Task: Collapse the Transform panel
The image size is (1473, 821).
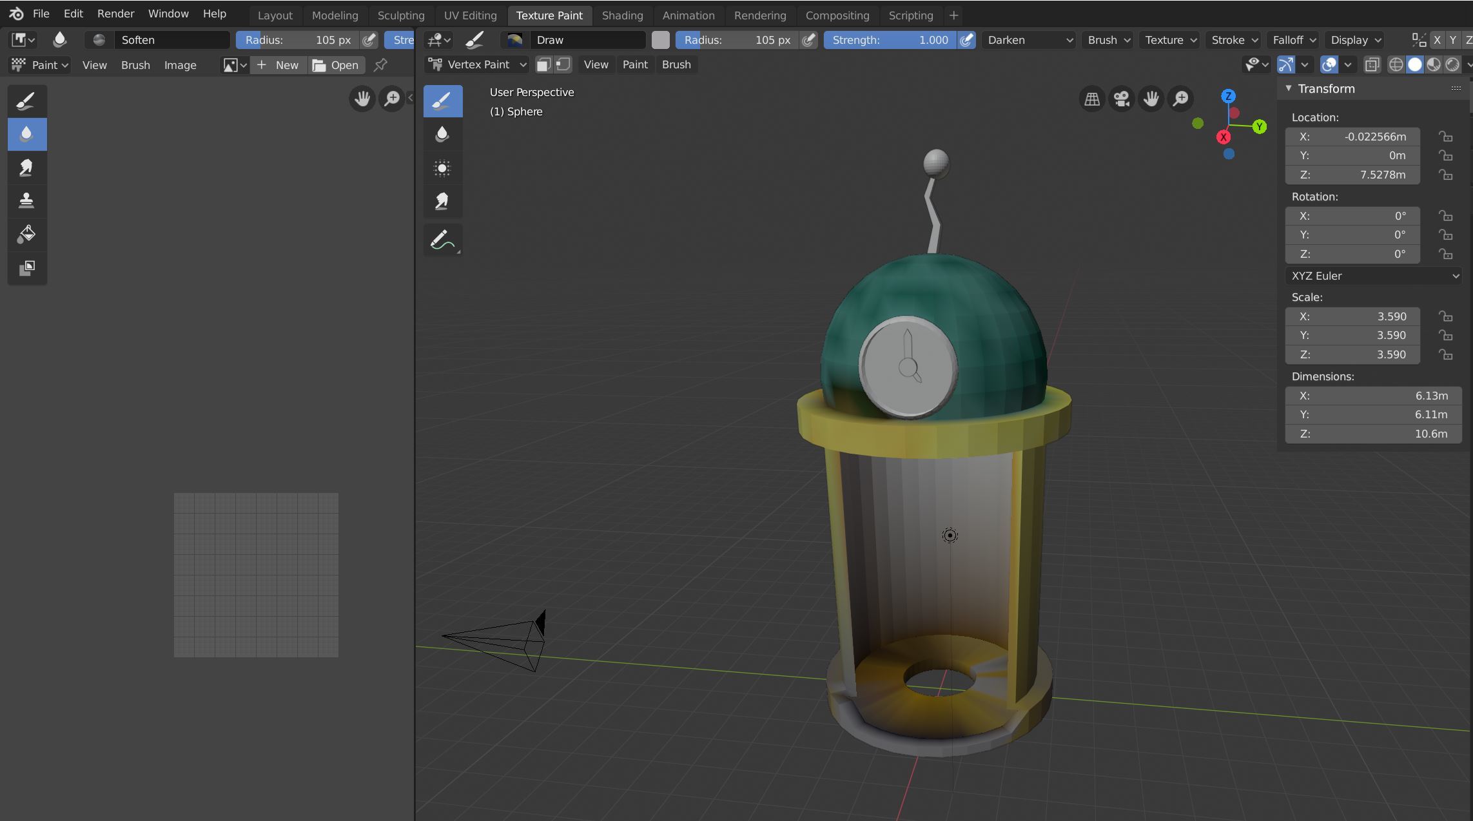Action: (1289, 88)
